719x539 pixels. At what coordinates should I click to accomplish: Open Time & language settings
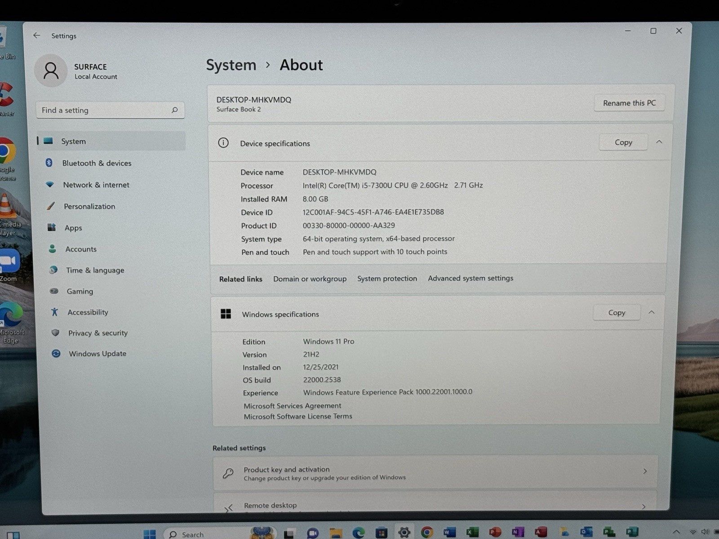coord(94,270)
